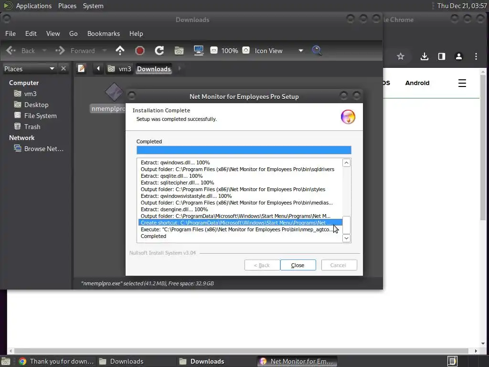Open Bookmarks menu
Screen dimensions: 489x367
point(103,33)
